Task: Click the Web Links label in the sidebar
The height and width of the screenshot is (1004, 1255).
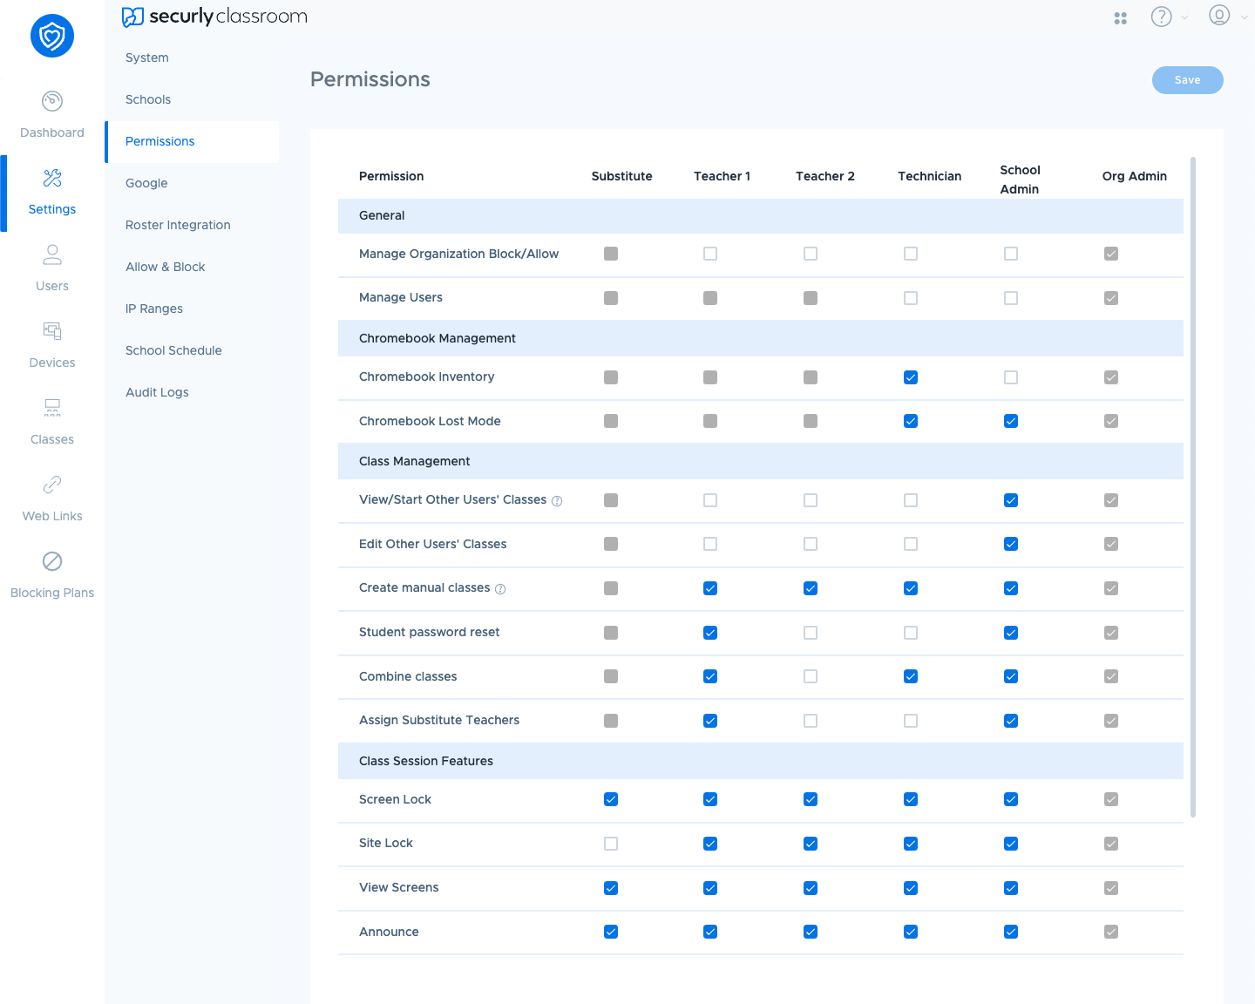Action: tap(52, 516)
